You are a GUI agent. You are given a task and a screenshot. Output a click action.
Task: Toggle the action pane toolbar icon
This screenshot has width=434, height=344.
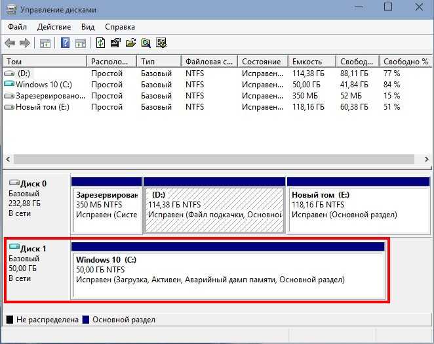[x=80, y=43]
